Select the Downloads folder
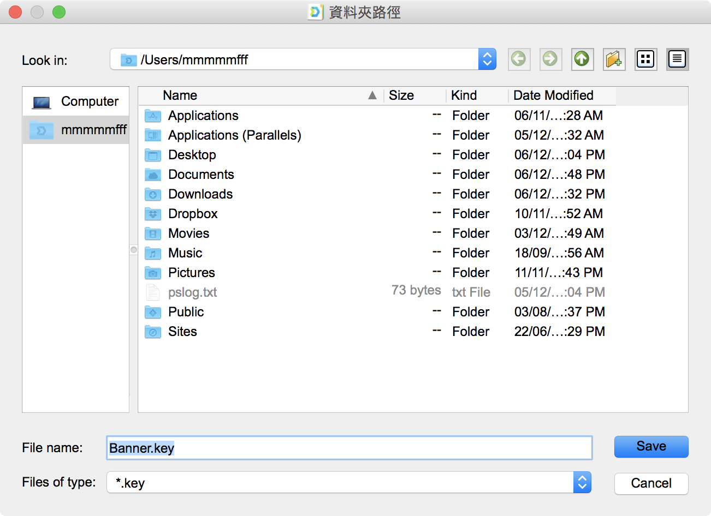This screenshot has height=516, width=711. pyautogui.click(x=200, y=194)
